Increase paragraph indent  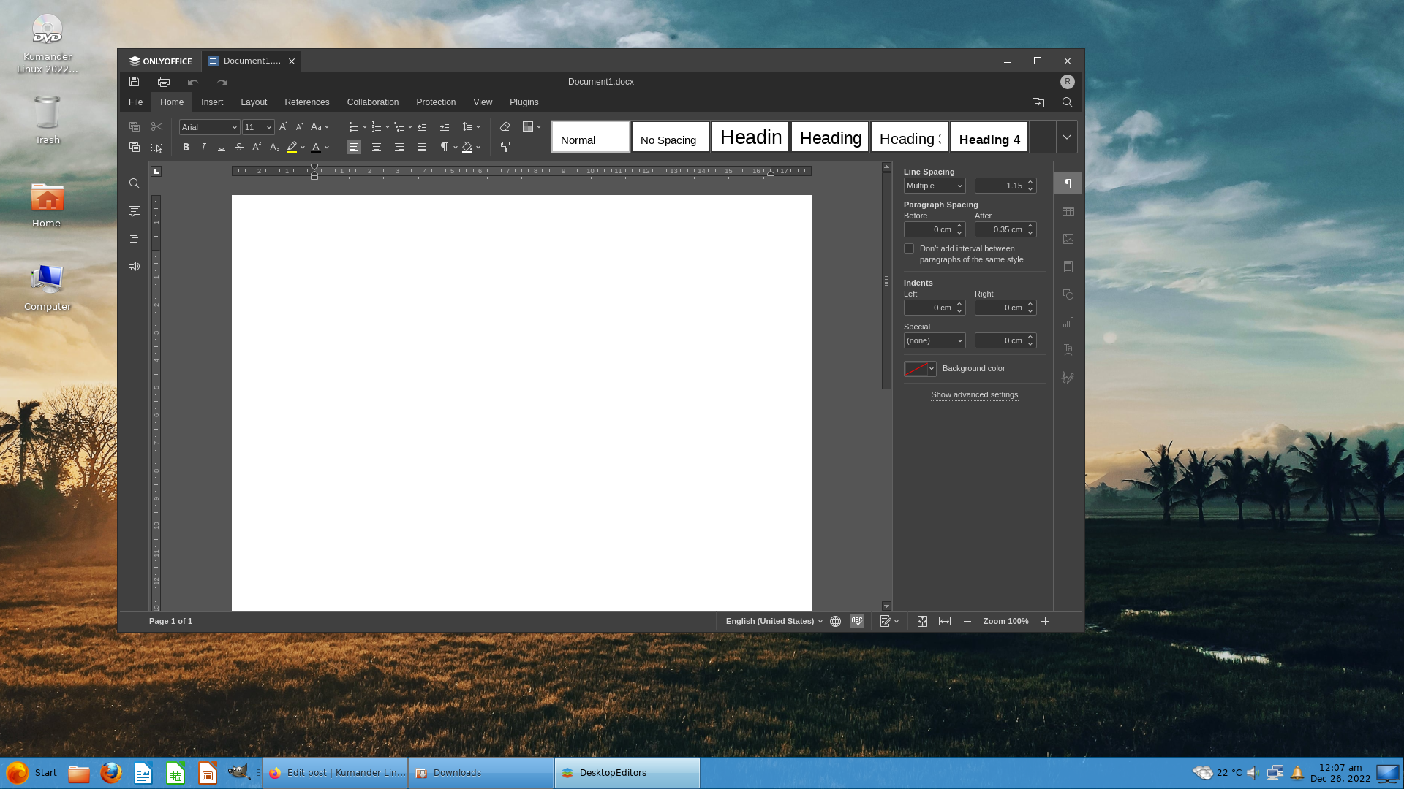(445, 126)
